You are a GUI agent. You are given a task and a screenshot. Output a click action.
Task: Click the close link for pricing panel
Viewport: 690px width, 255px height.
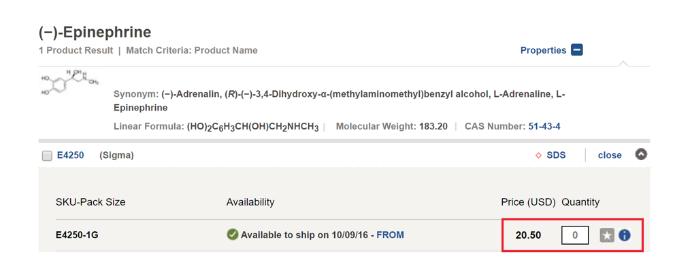point(610,155)
